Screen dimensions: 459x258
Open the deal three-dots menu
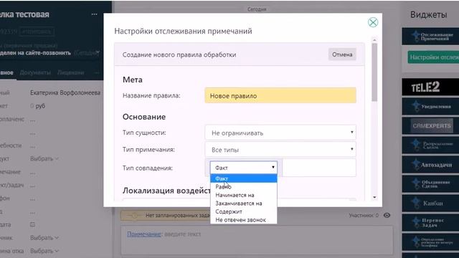coord(94,14)
